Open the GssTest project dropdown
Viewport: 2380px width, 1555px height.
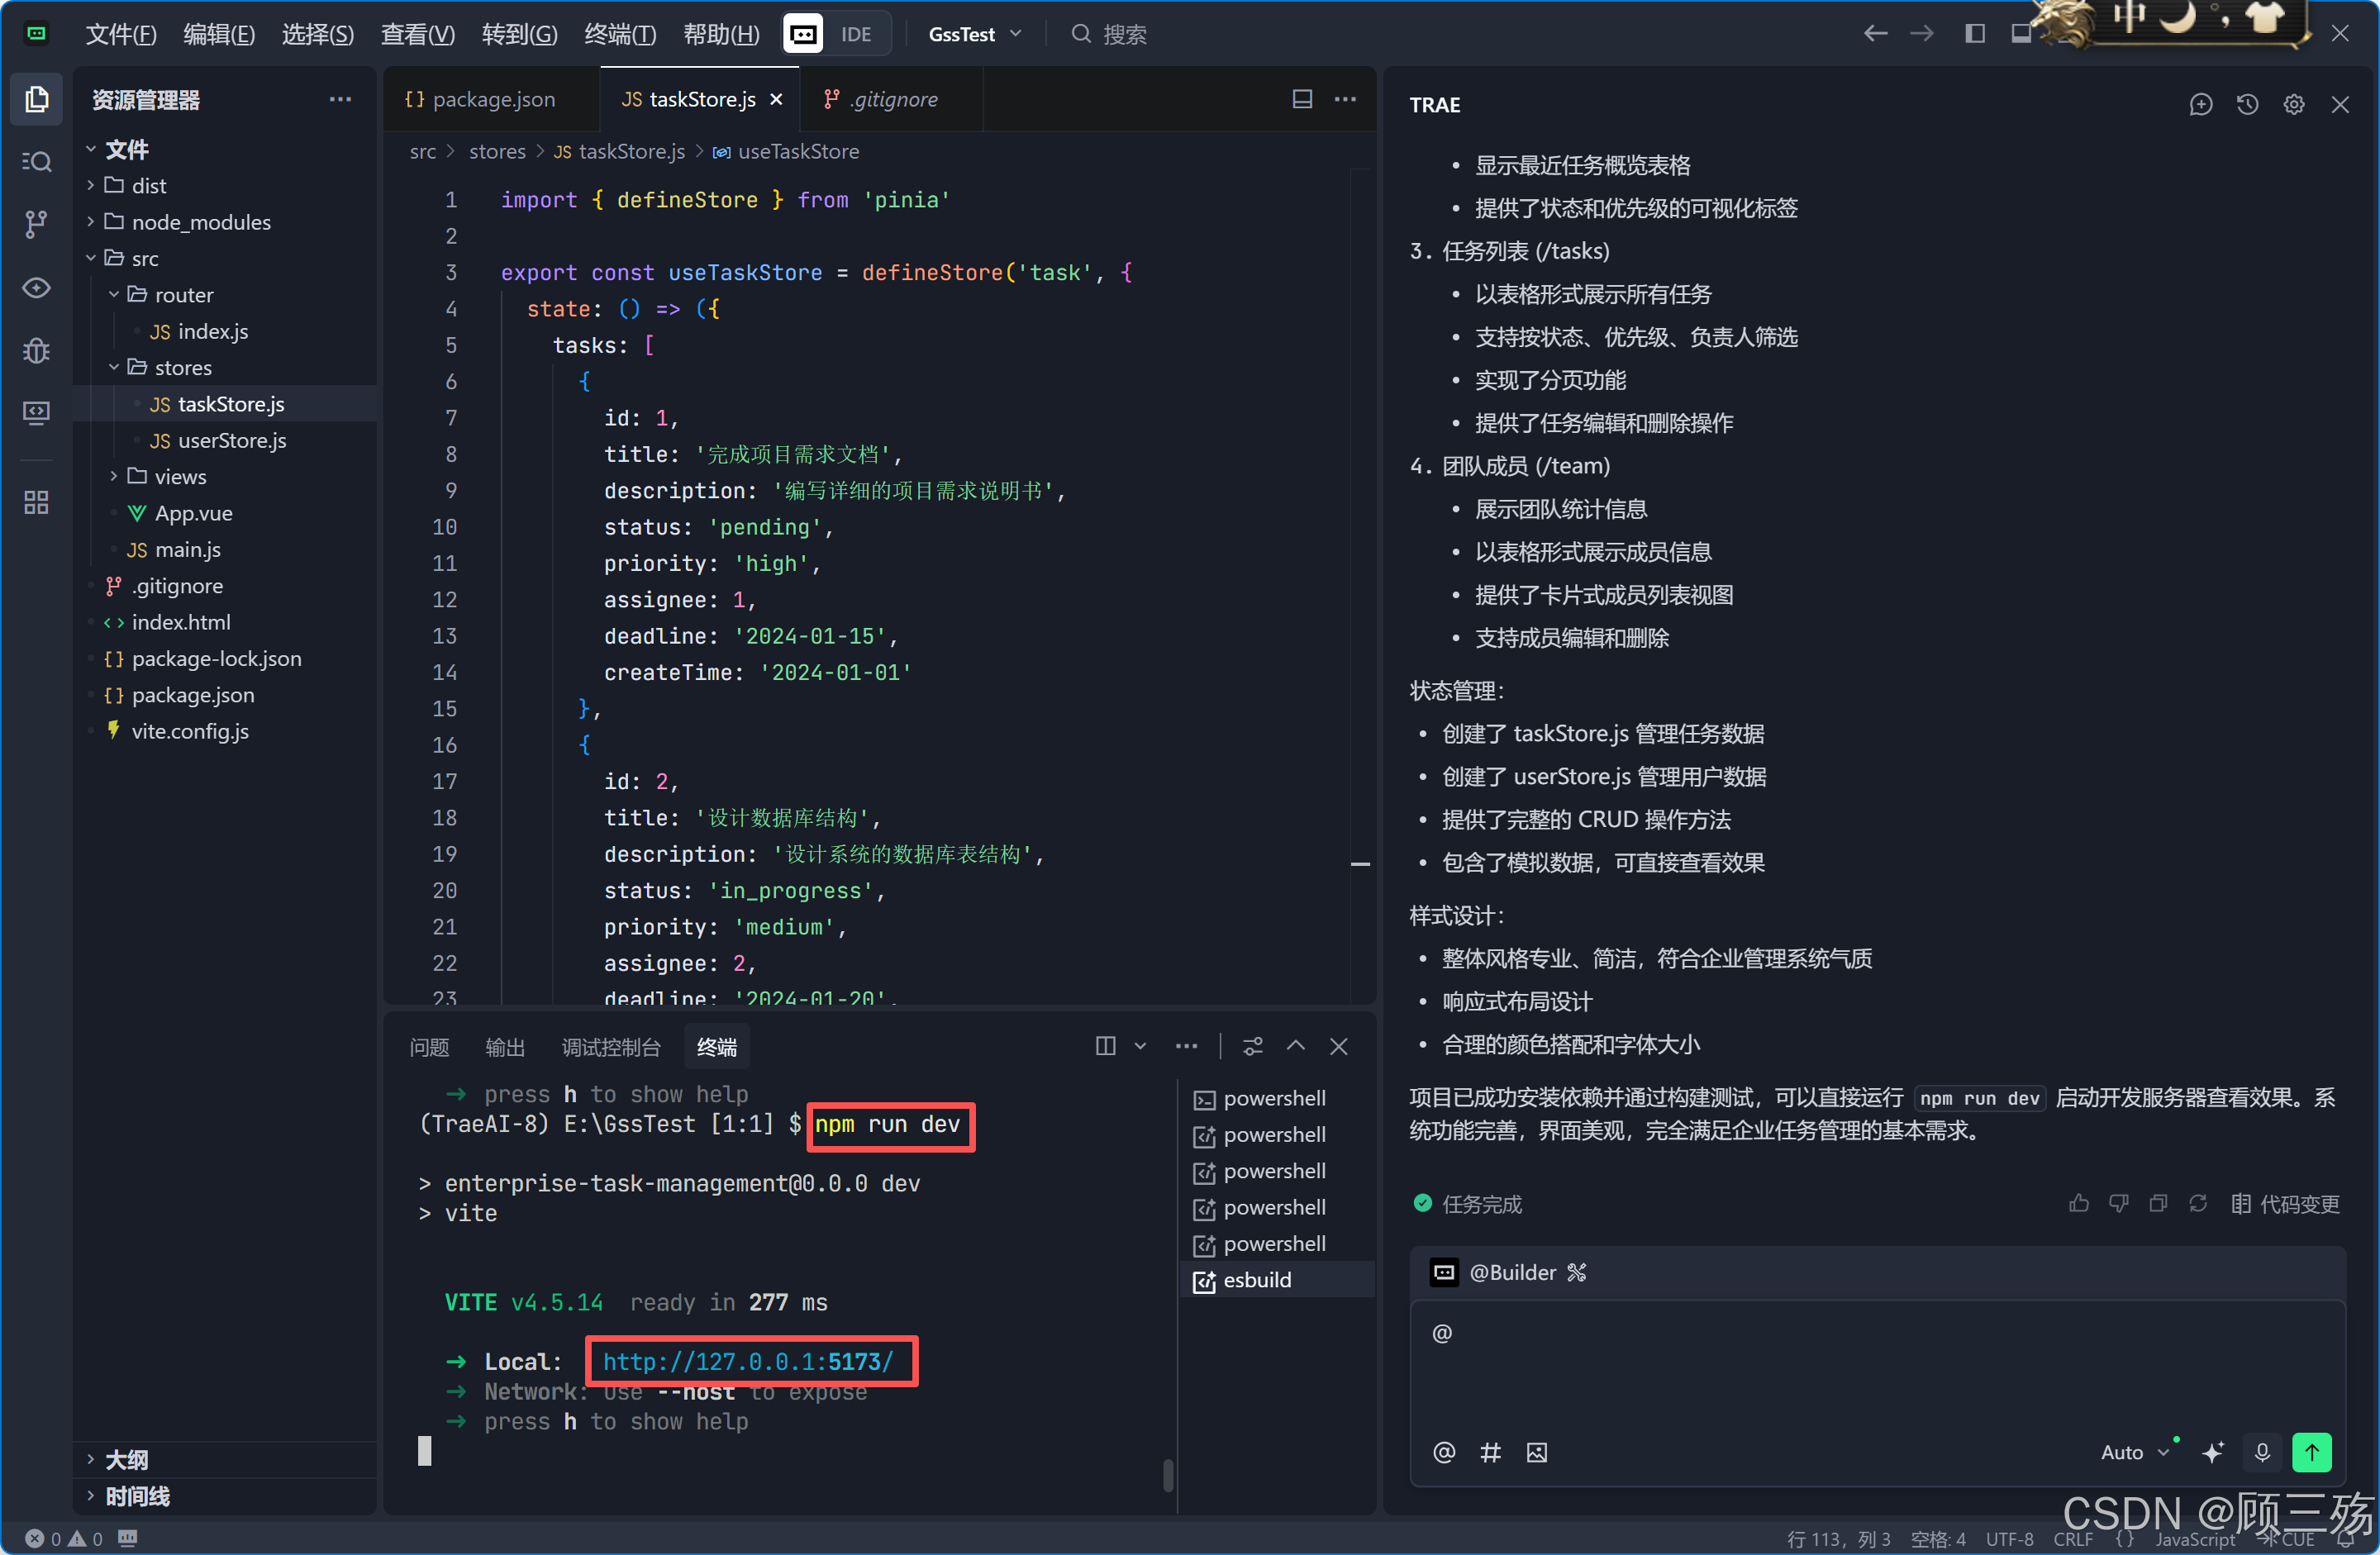(x=974, y=34)
